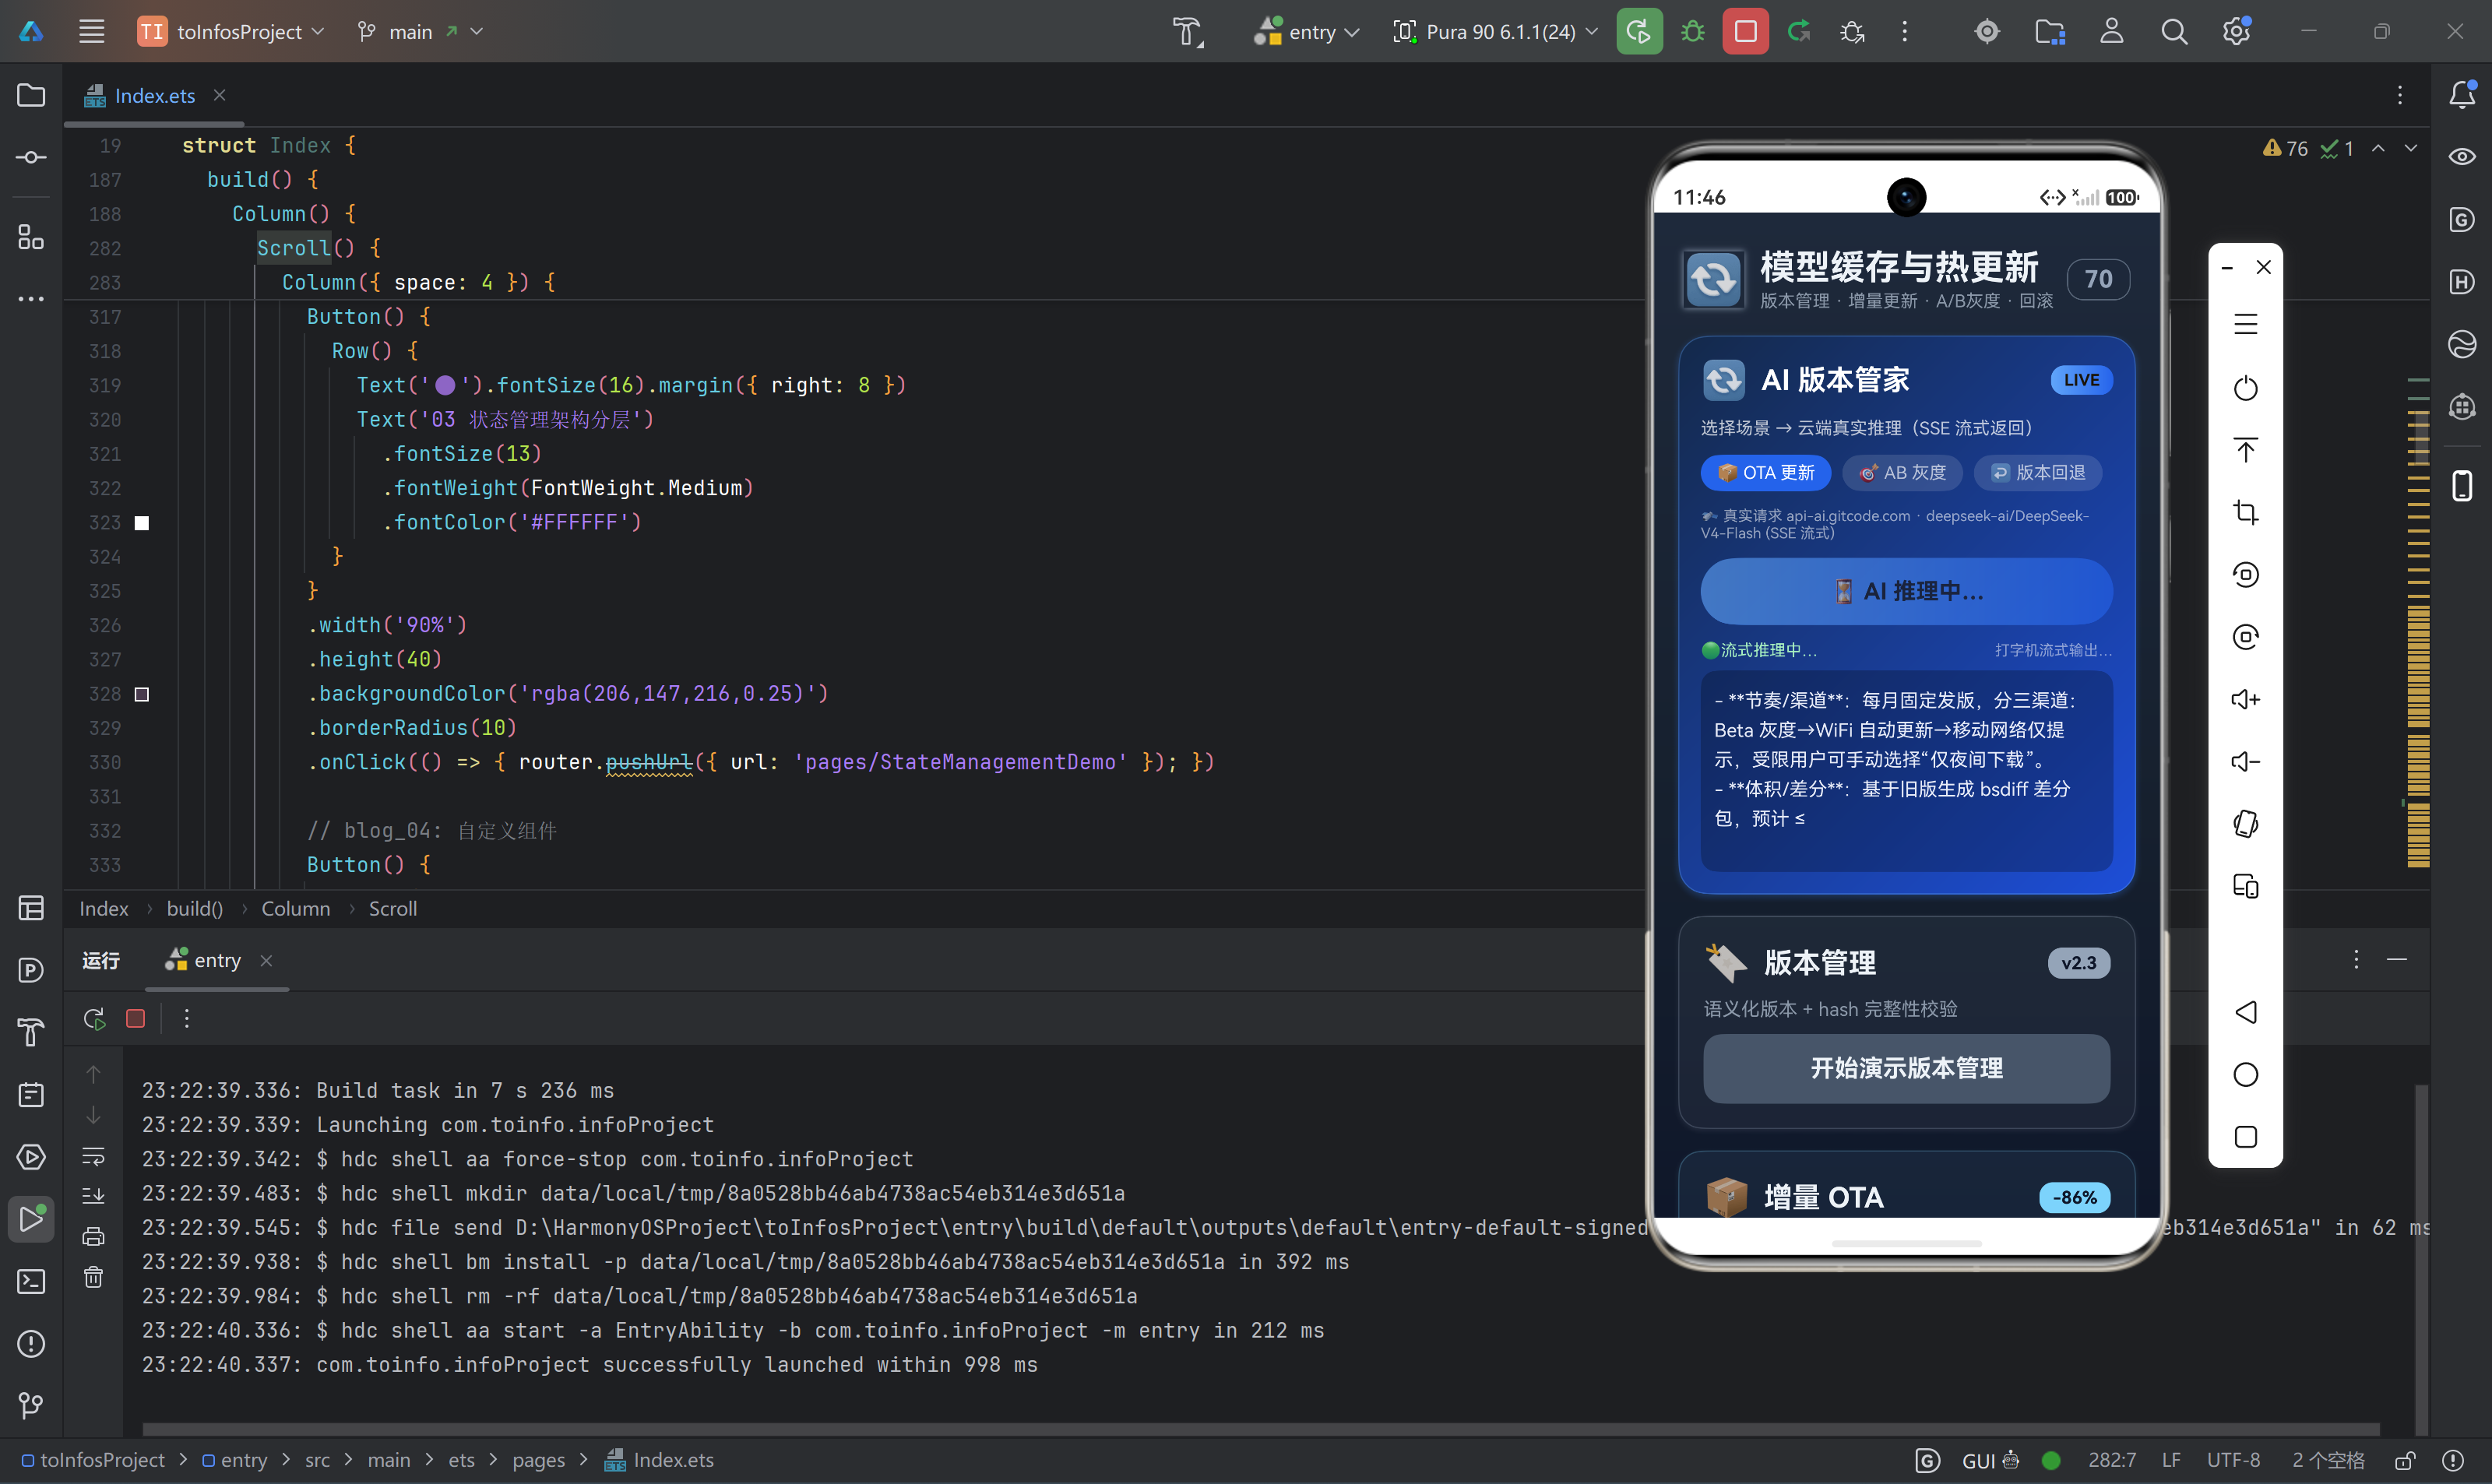The image size is (2492, 1484).
Task: Increase emulator volume
Action: point(2246,699)
